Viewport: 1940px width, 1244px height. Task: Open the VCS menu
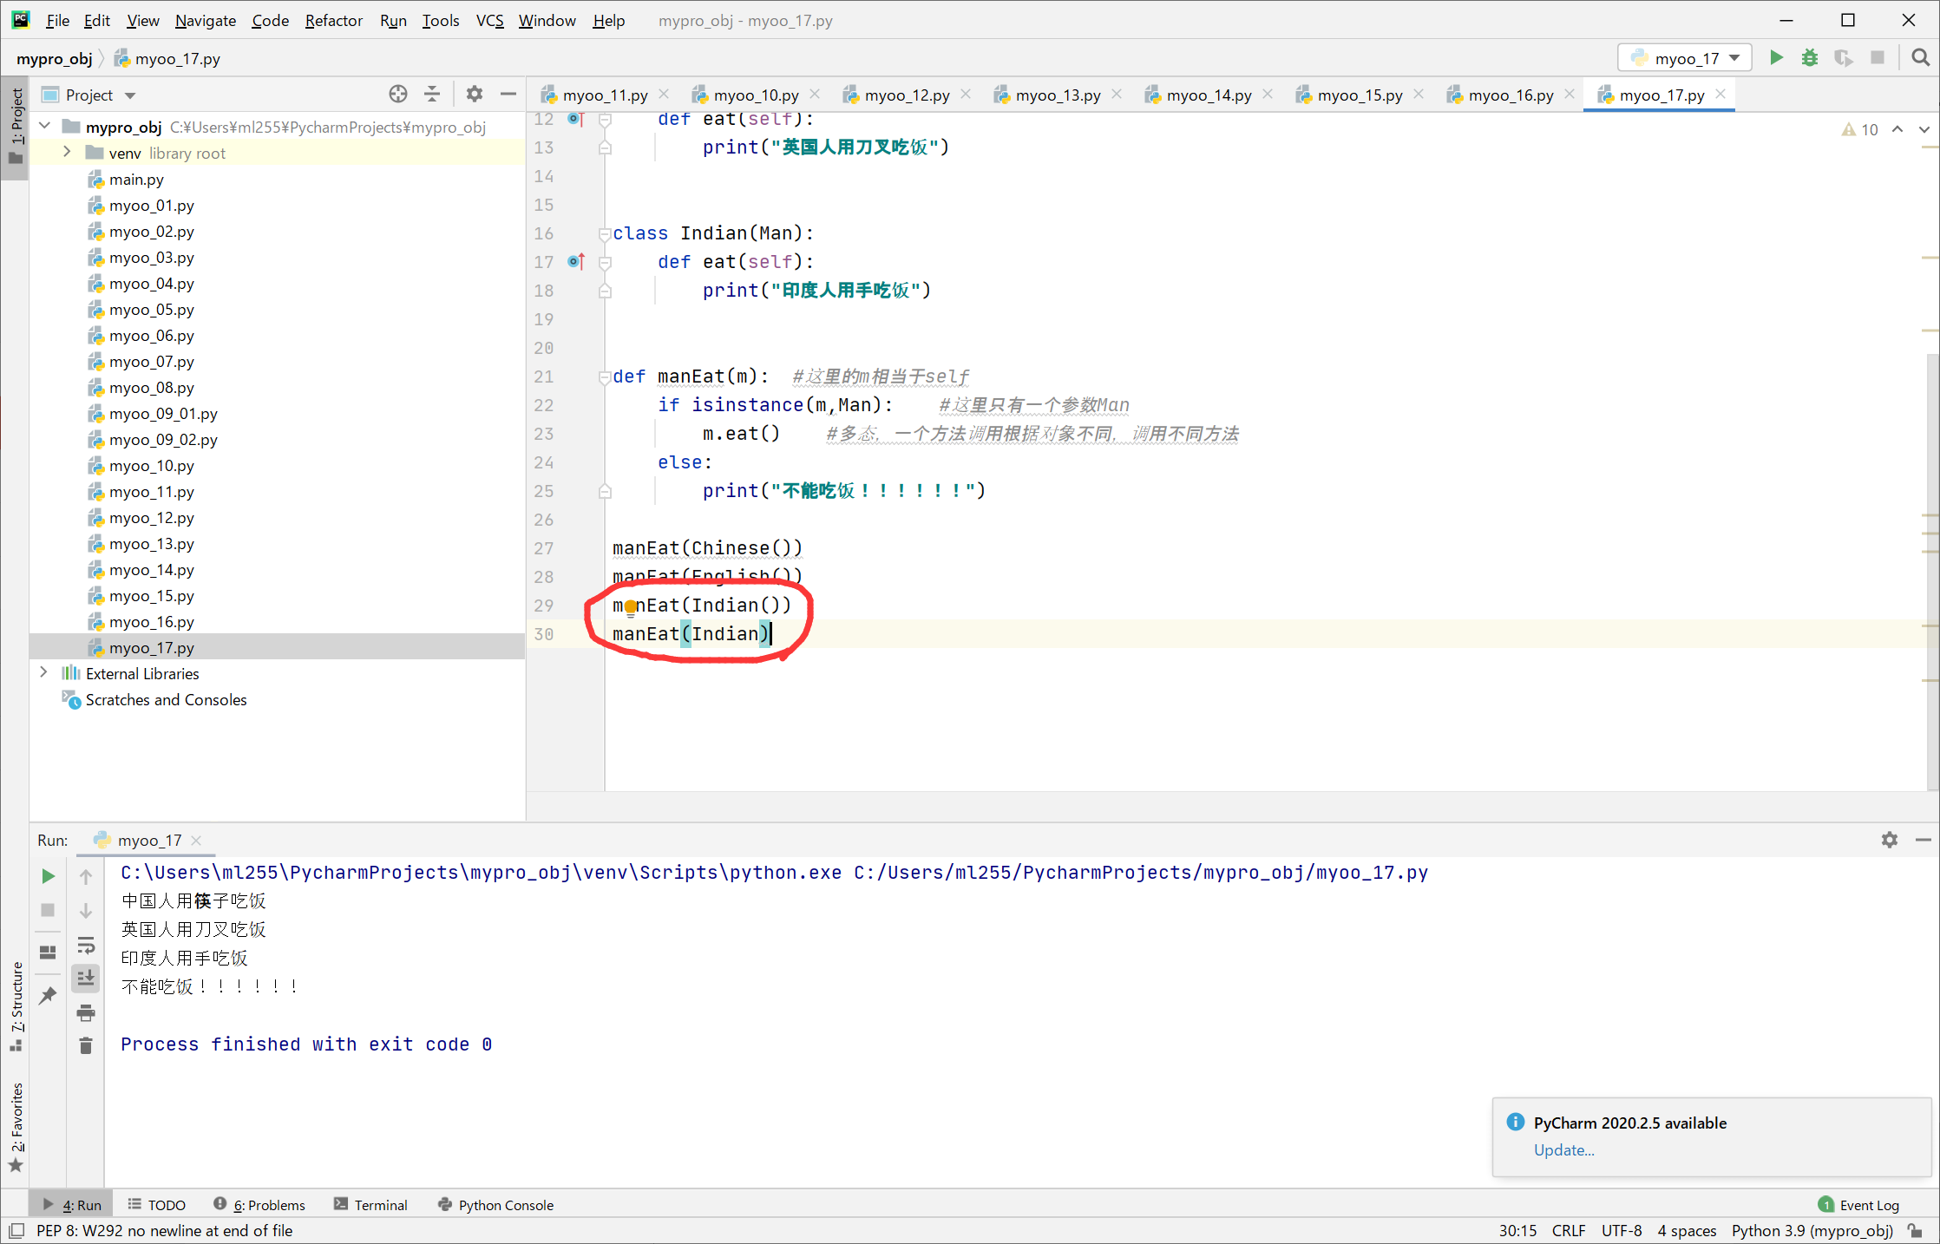489,20
